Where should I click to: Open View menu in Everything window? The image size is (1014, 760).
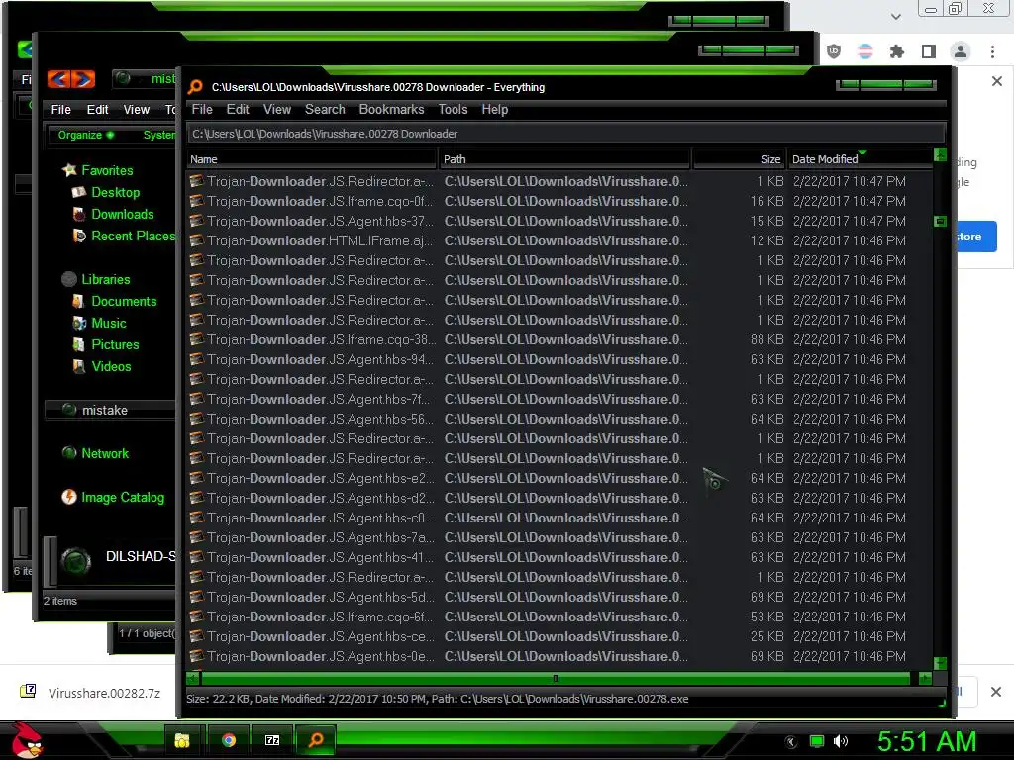277,109
